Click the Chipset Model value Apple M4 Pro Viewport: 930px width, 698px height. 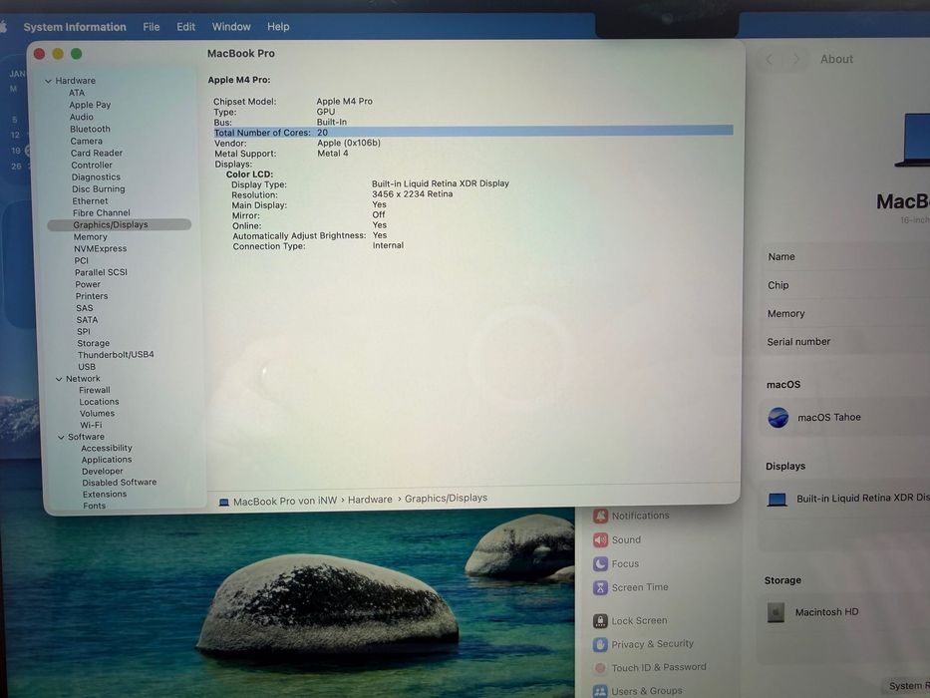(x=345, y=101)
